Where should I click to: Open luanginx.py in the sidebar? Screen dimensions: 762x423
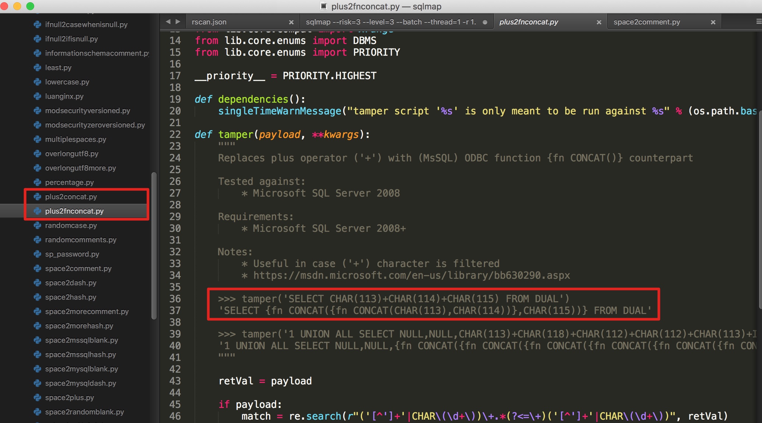point(64,96)
